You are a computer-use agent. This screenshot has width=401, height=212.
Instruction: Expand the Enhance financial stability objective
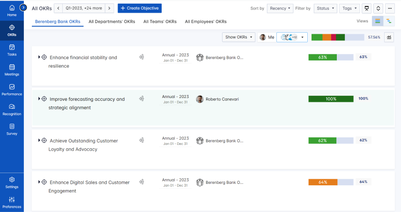39,57
